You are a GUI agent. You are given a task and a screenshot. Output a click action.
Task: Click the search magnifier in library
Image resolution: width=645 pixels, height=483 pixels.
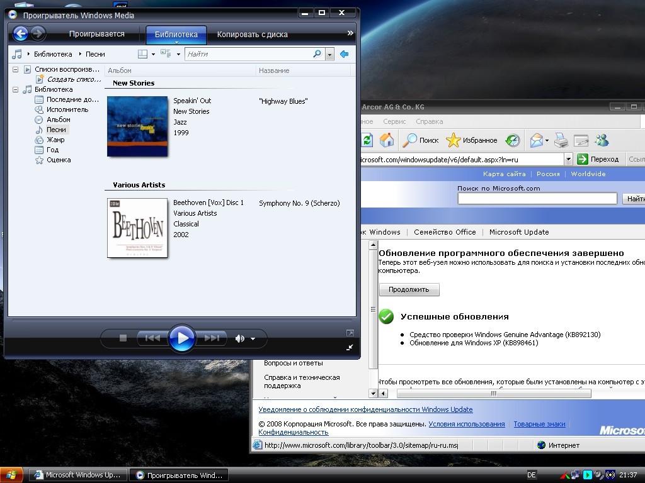317,54
